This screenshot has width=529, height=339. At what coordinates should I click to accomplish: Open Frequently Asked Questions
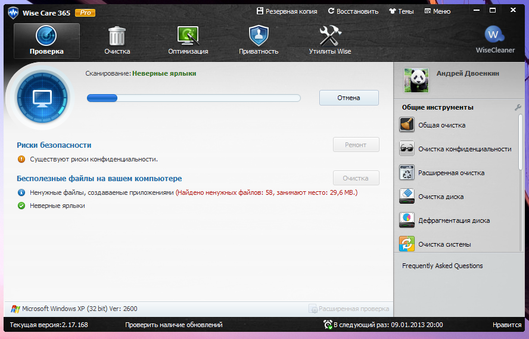tap(442, 266)
